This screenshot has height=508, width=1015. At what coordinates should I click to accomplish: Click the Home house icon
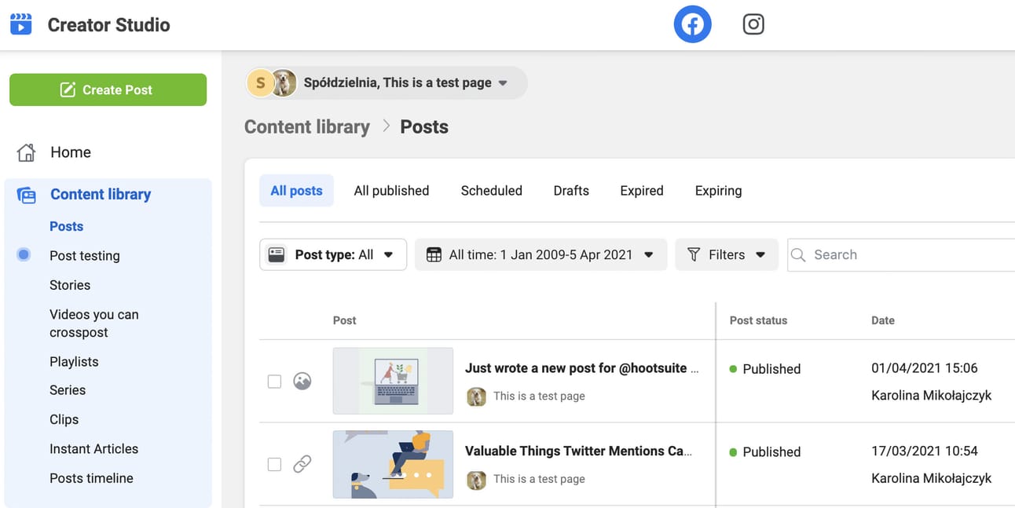(x=27, y=152)
